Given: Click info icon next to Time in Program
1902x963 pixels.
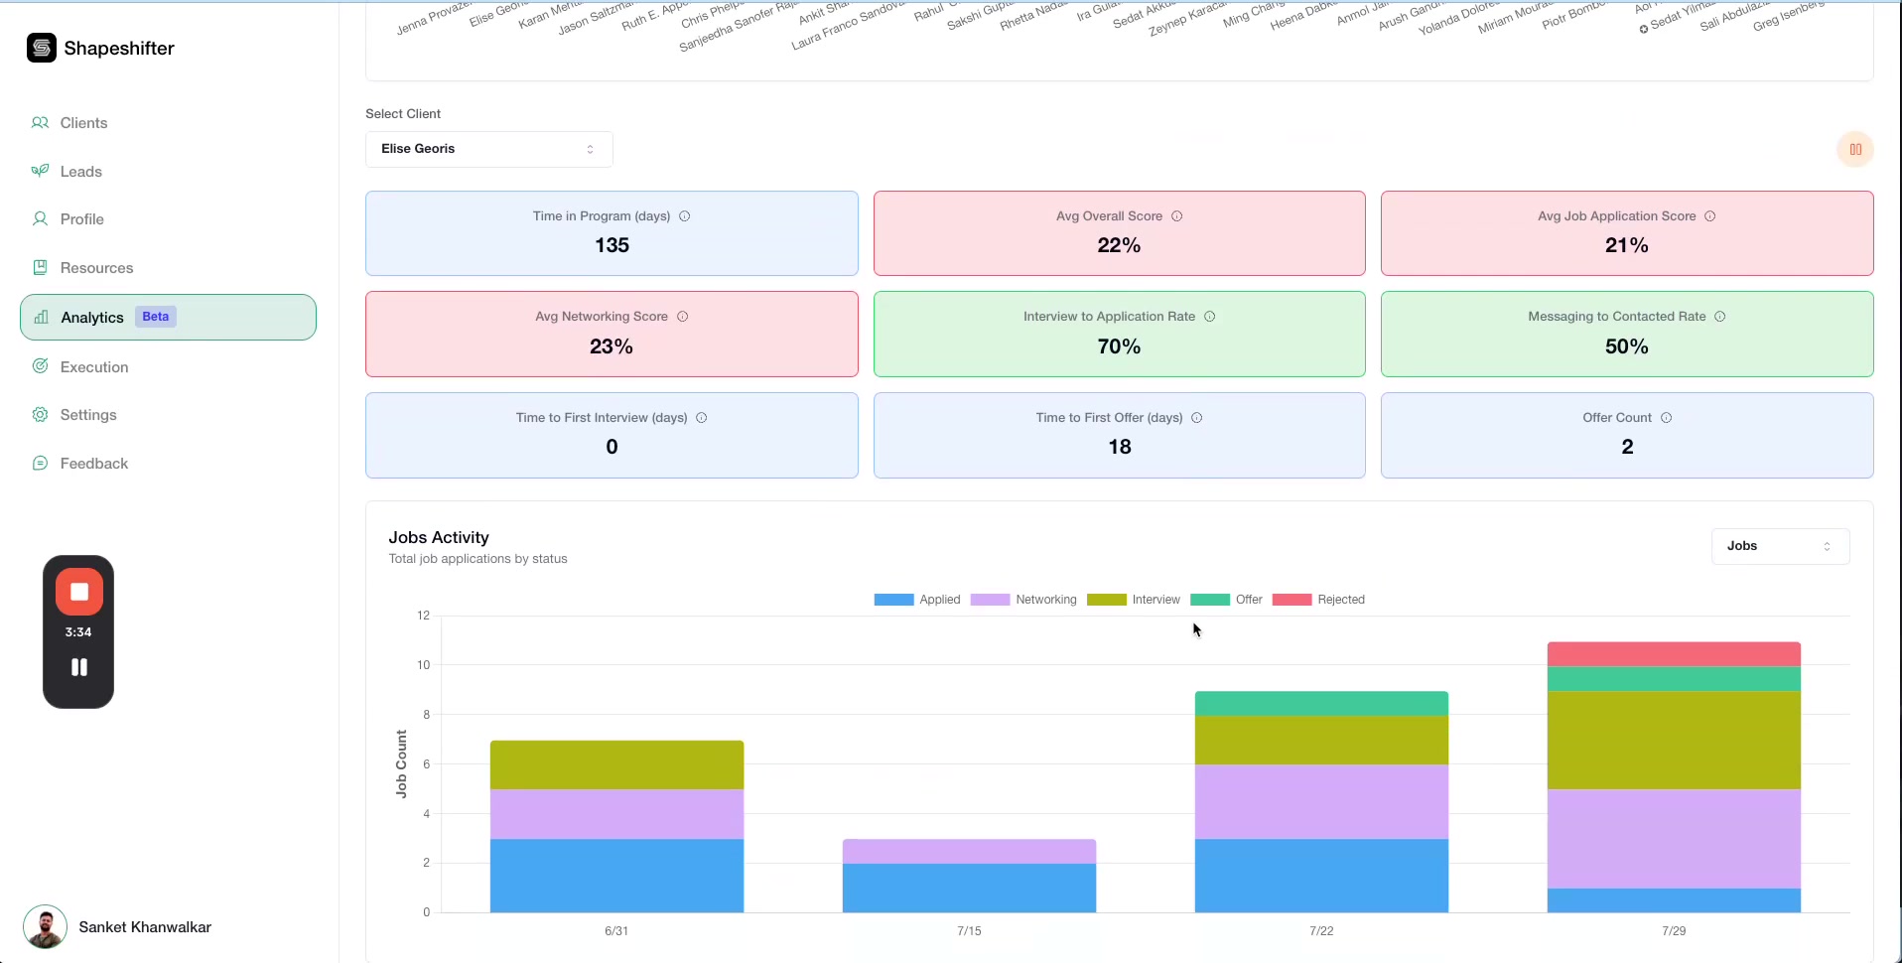Looking at the screenshot, I should coord(684,216).
